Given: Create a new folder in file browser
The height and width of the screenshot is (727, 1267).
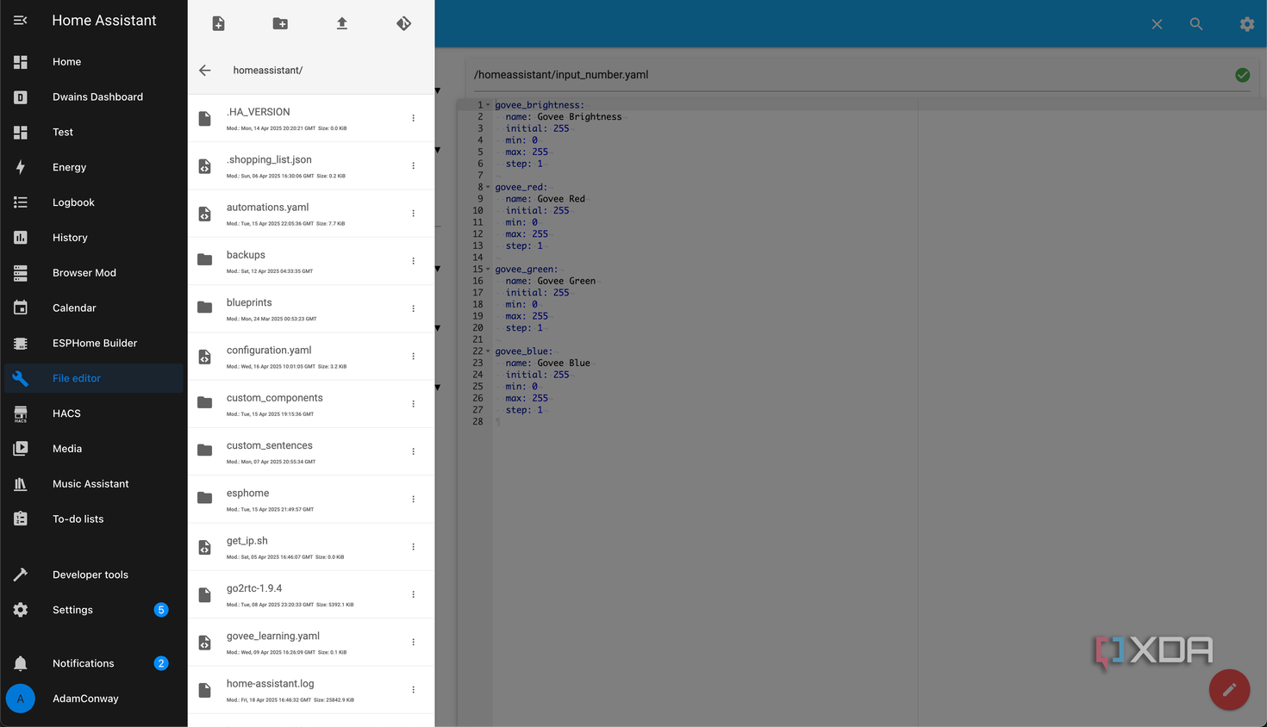Looking at the screenshot, I should pos(280,23).
